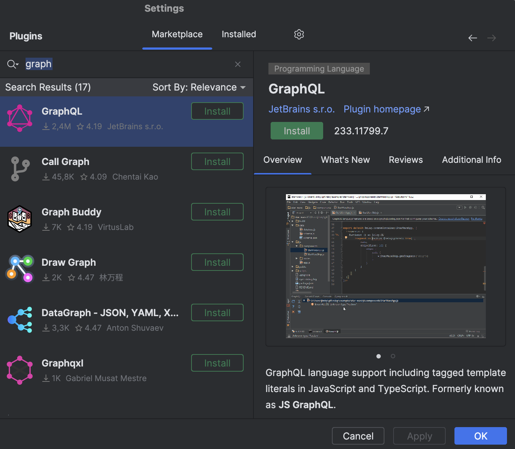Click the GraphQL plugin icon
This screenshot has height=449, width=515.
19,118
